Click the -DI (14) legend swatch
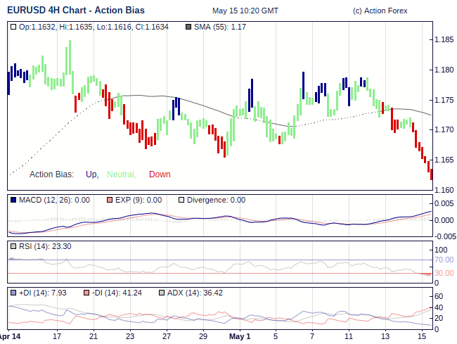 pos(86,293)
